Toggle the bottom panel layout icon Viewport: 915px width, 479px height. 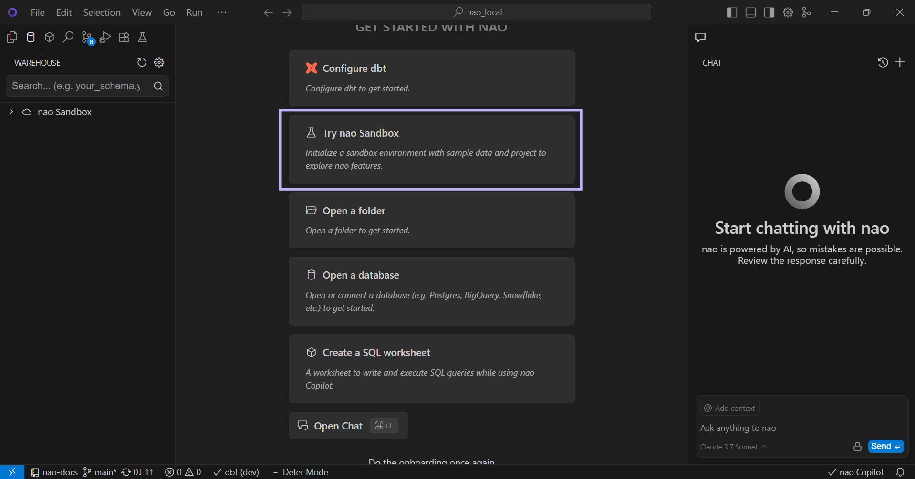point(750,12)
